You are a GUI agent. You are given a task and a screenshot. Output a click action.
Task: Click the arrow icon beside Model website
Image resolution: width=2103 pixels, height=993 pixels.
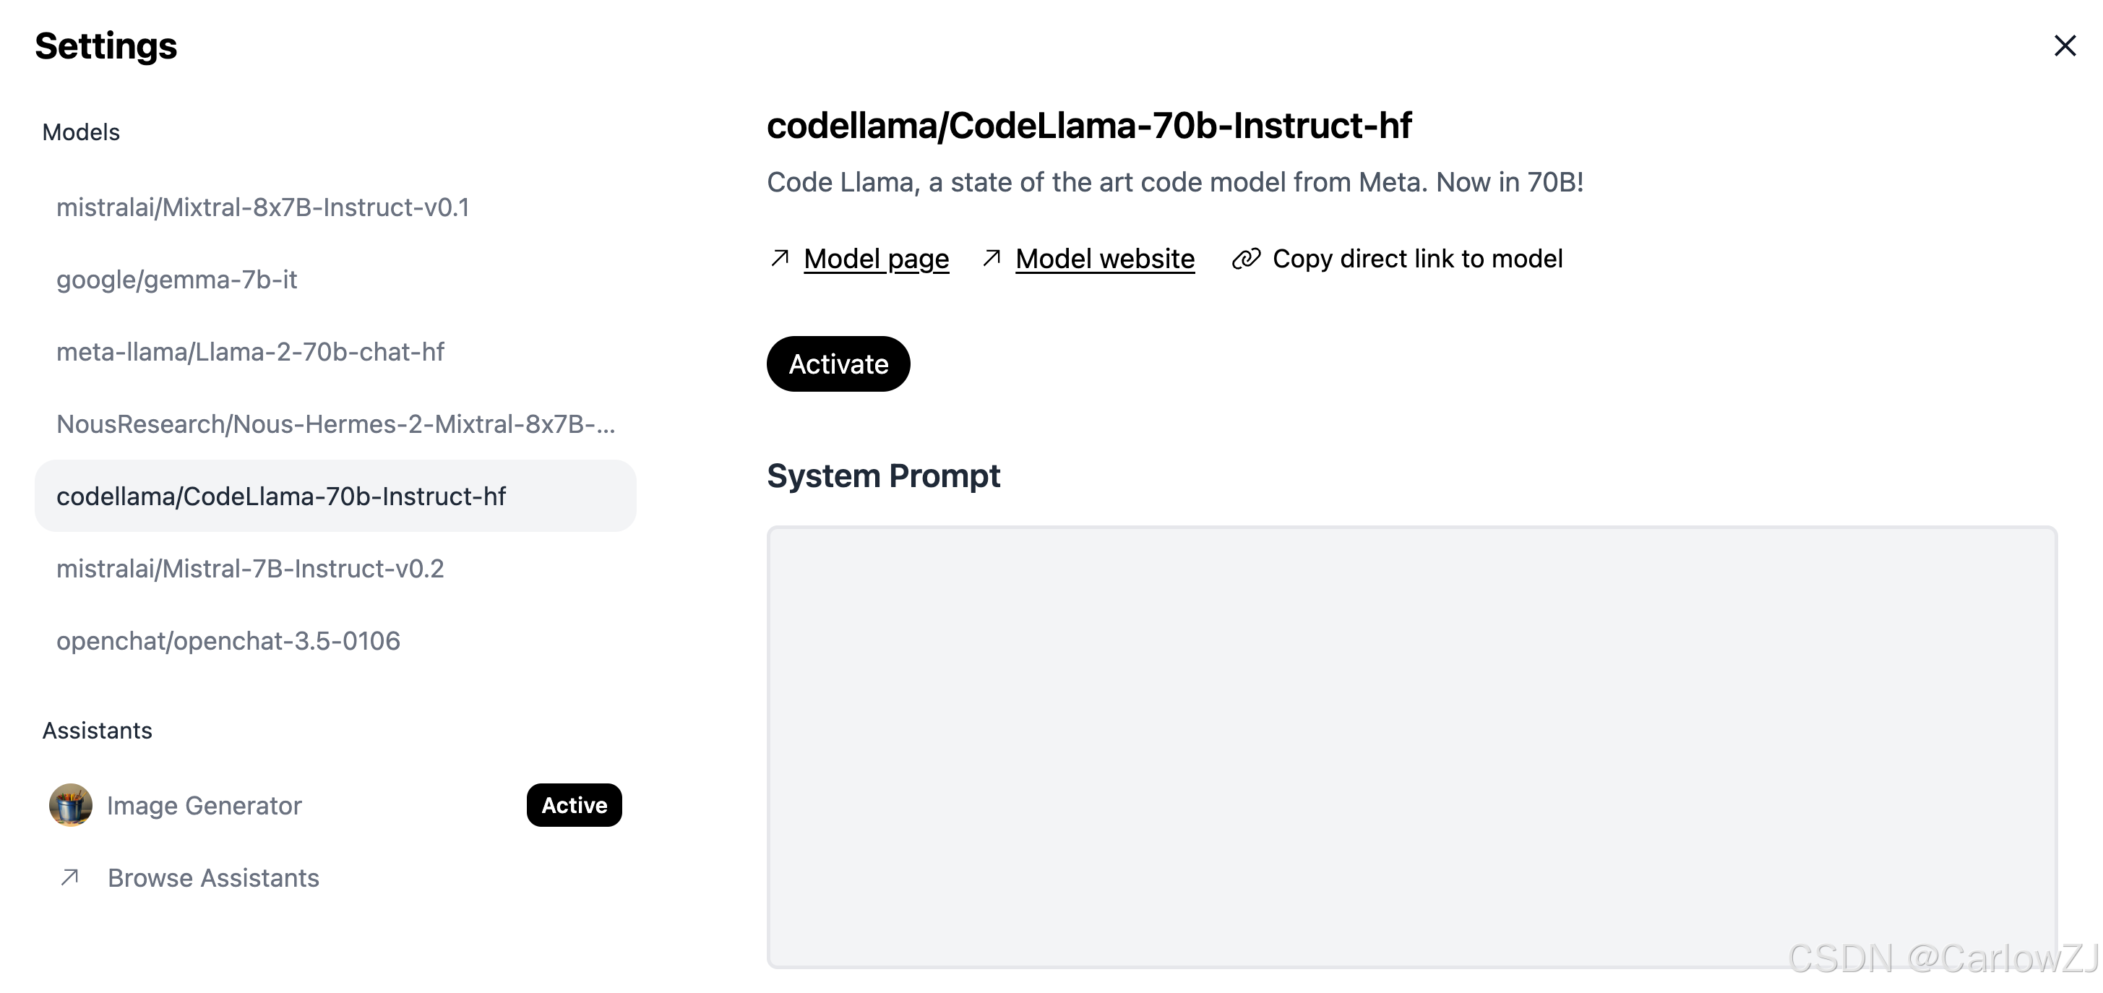pyautogui.click(x=991, y=258)
